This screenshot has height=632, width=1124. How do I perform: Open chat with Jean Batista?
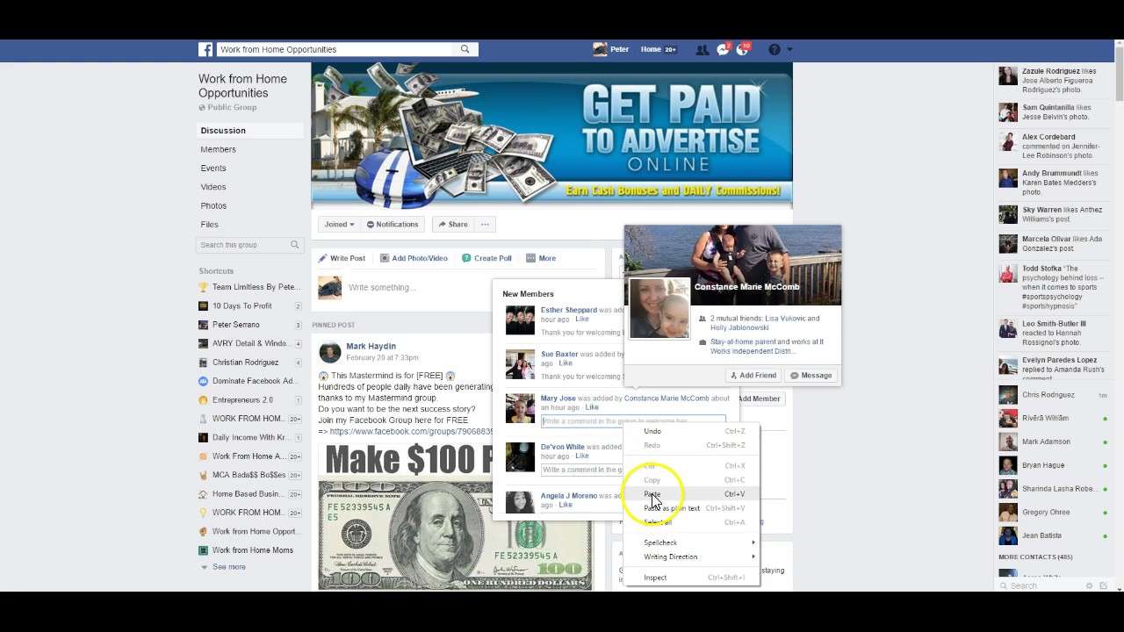click(1054, 535)
